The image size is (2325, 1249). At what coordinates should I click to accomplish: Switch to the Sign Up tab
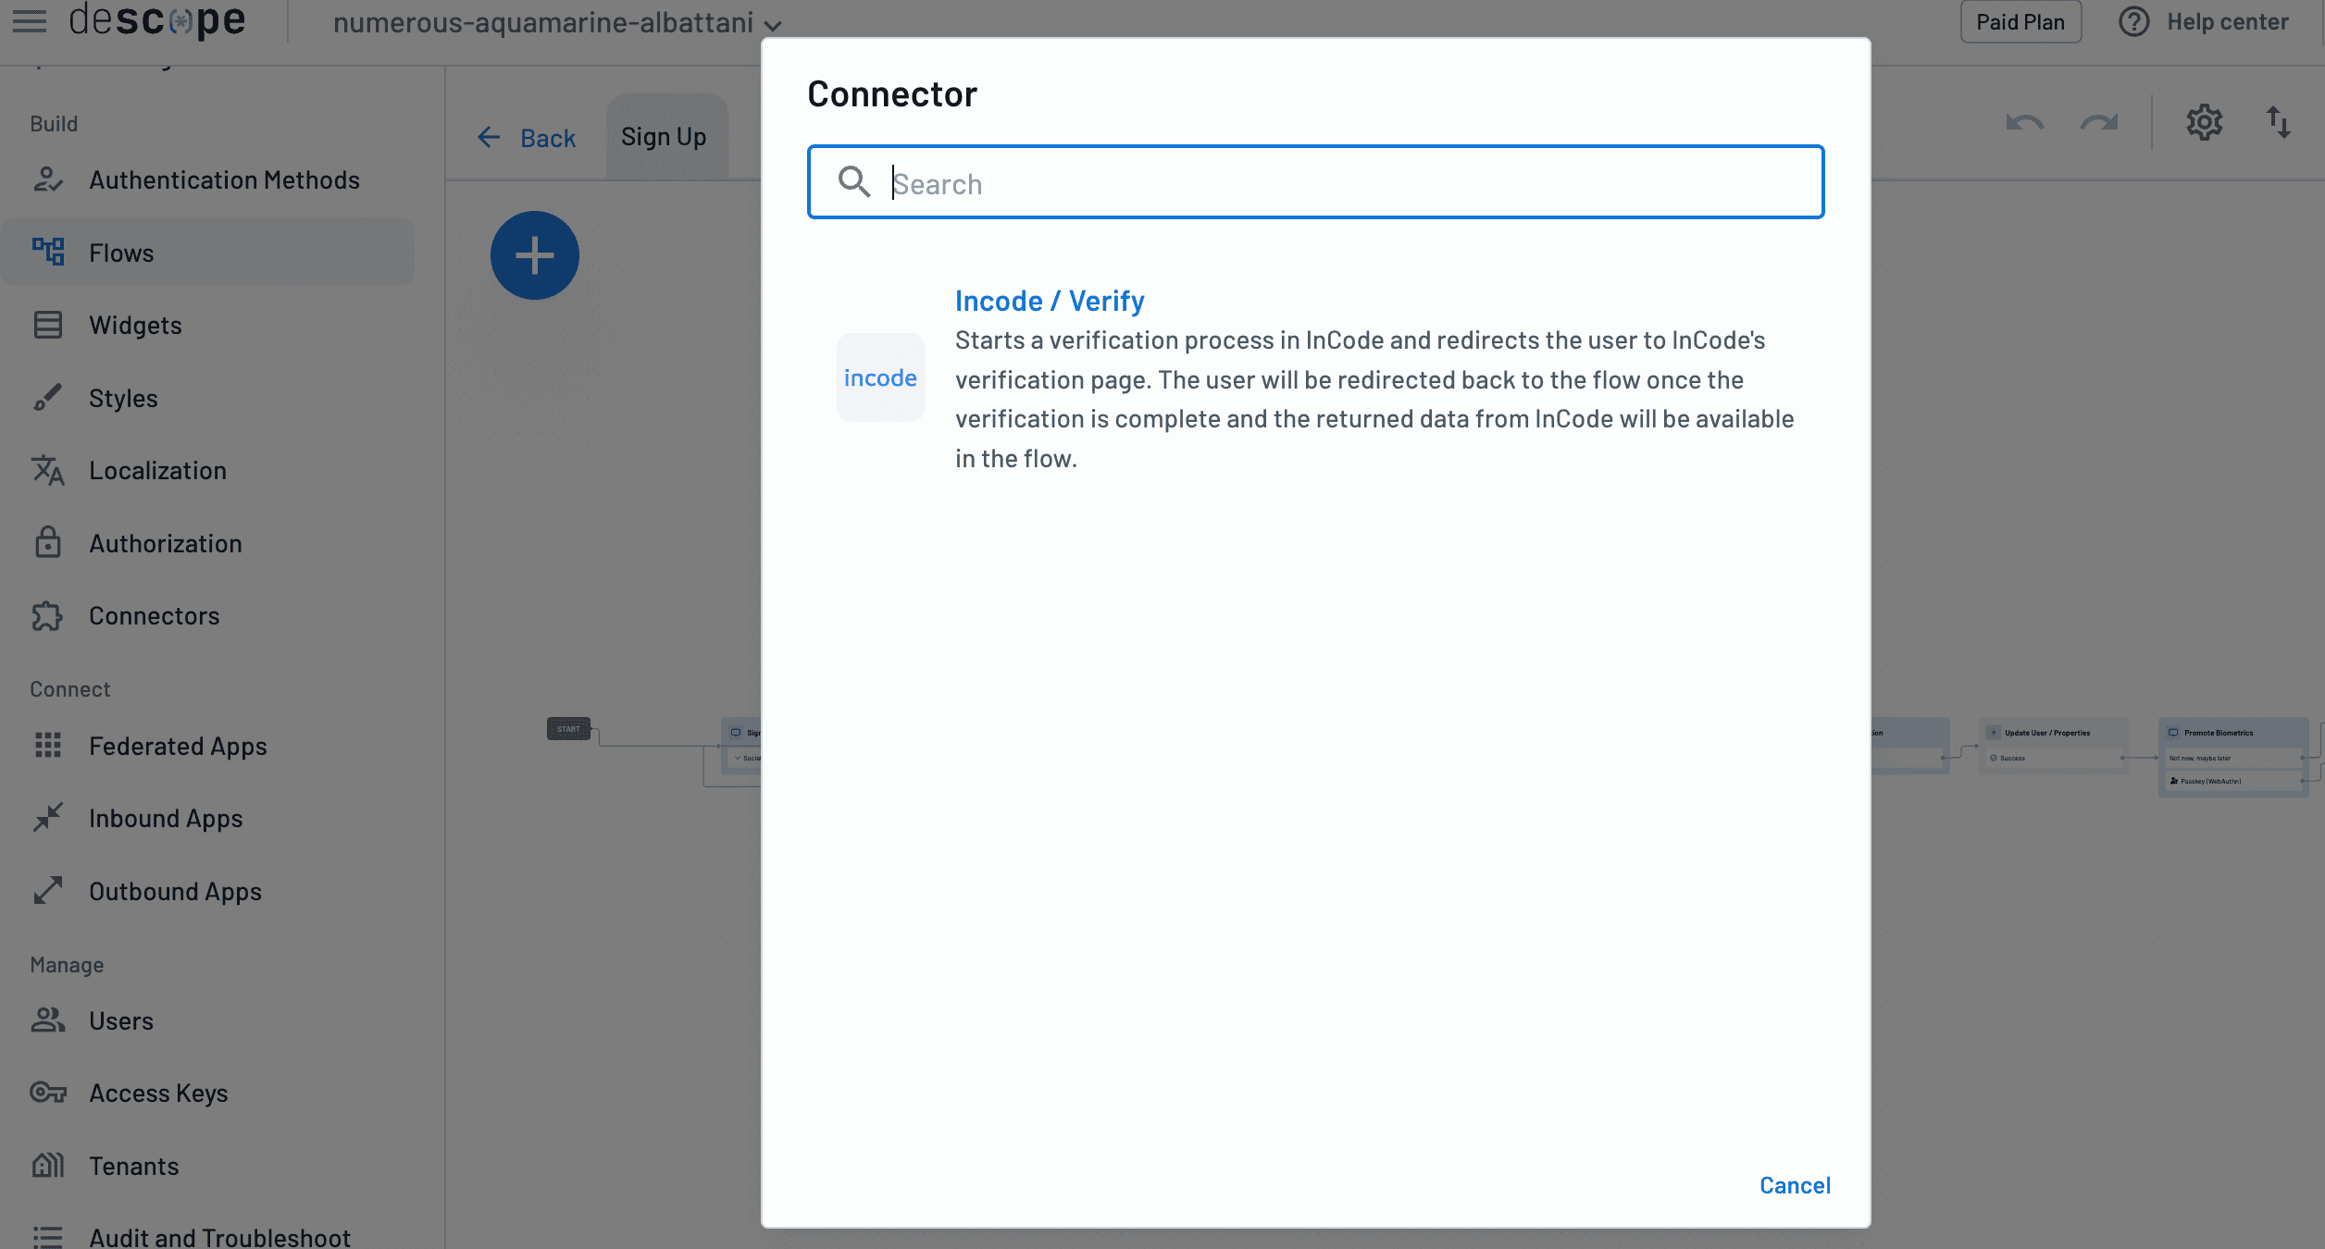tap(664, 136)
